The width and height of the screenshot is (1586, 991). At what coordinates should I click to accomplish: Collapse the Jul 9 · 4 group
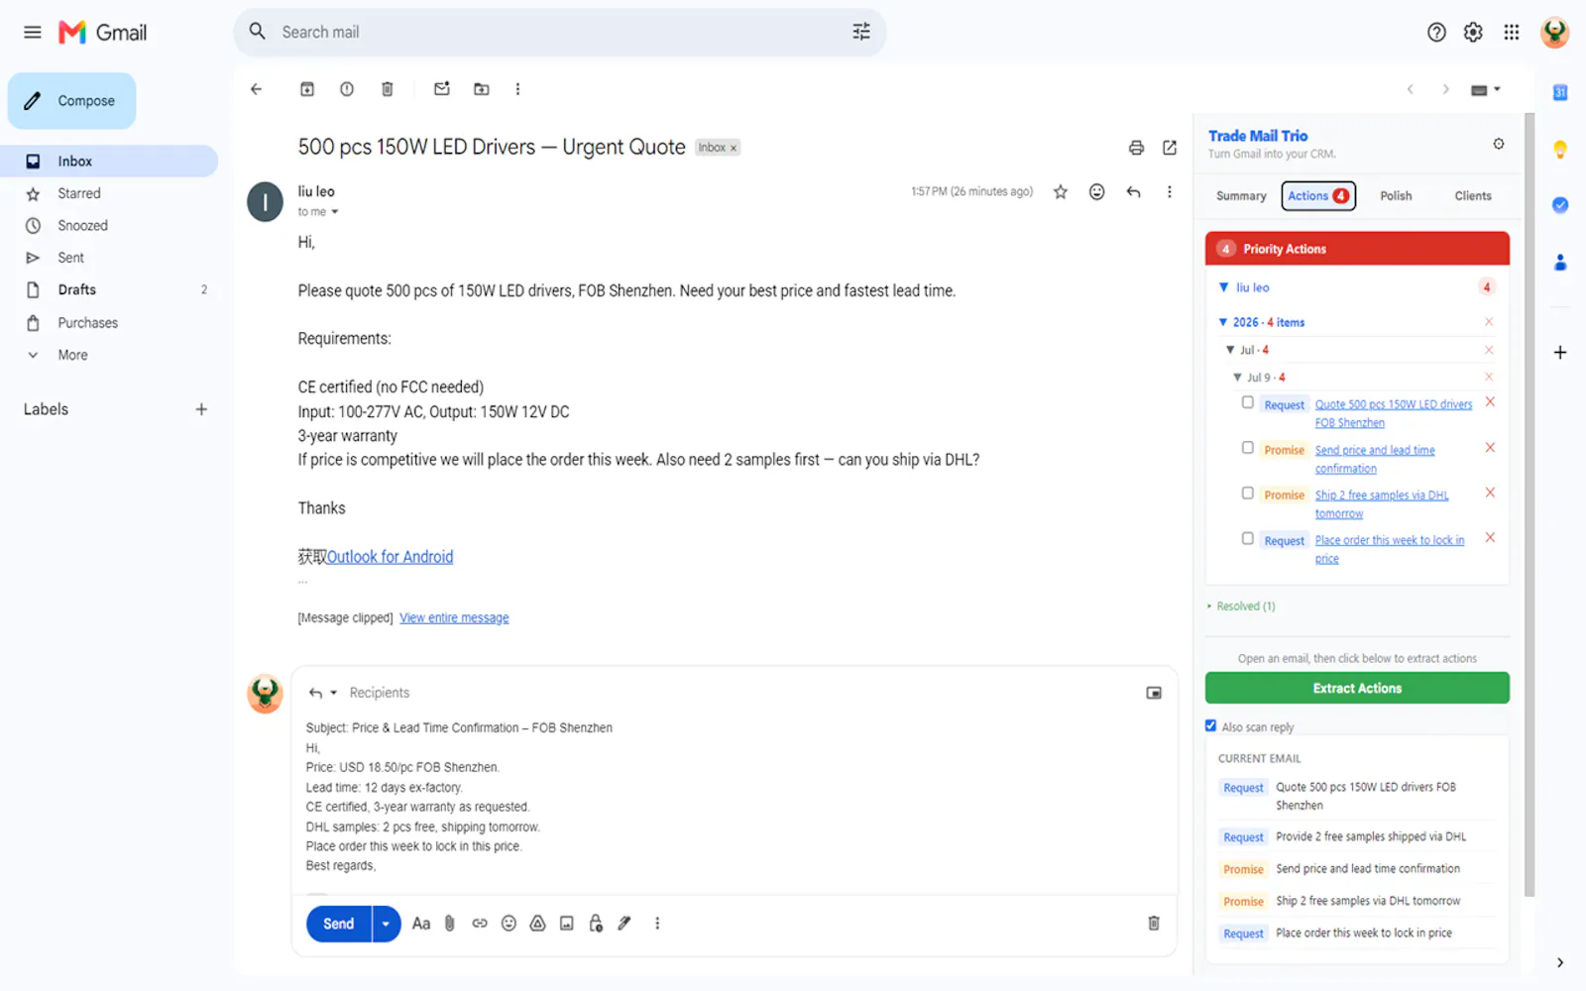click(1237, 378)
